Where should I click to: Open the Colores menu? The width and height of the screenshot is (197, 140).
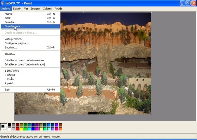pyautogui.click(x=47, y=9)
